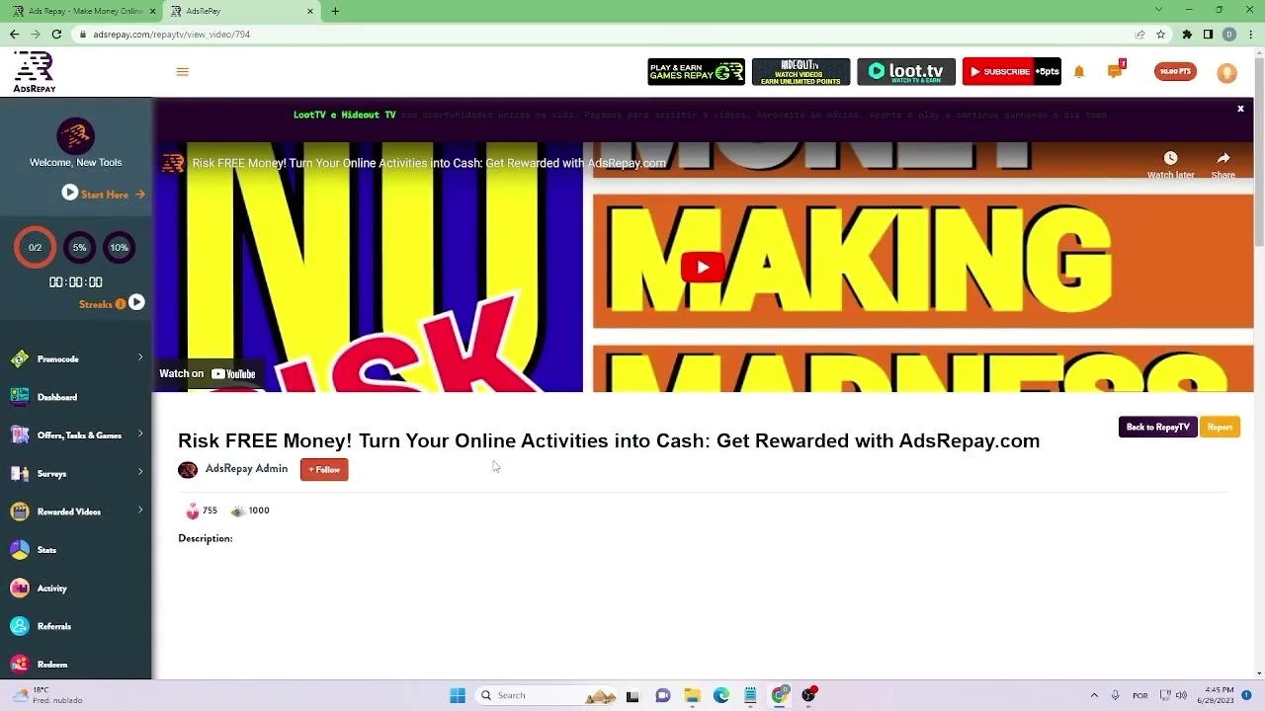Open the loot.tv banner
Image resolution: width=1265 pixels, height=711 pixels.
click(906, 72)
